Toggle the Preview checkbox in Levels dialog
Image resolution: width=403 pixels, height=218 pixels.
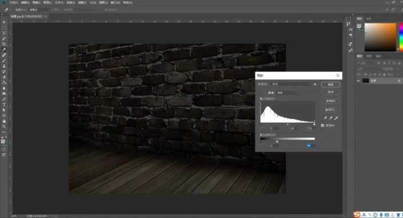322,126
